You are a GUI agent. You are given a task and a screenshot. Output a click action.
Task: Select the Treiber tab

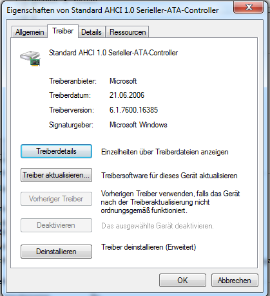pyautogui.click(x=63, y=31)
